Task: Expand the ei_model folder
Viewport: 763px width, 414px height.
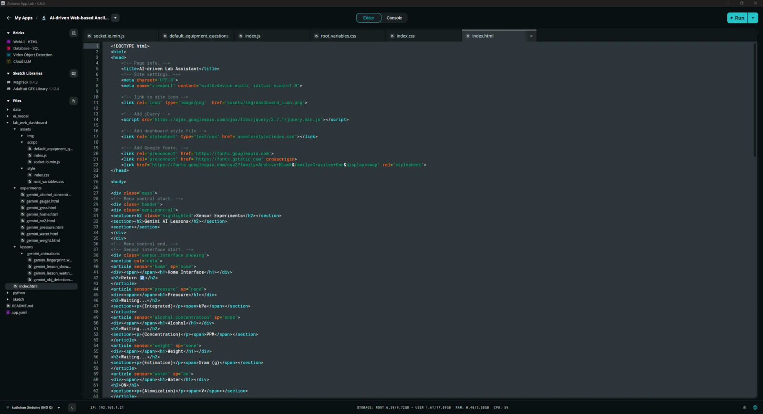Action: click(8, 116)
